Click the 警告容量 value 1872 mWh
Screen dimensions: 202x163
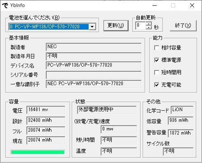[181, 133]
